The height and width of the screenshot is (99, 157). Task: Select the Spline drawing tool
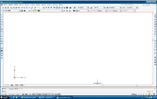(x=2, y=34)
